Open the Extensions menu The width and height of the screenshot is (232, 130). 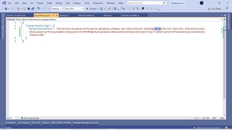click(98, 3)
